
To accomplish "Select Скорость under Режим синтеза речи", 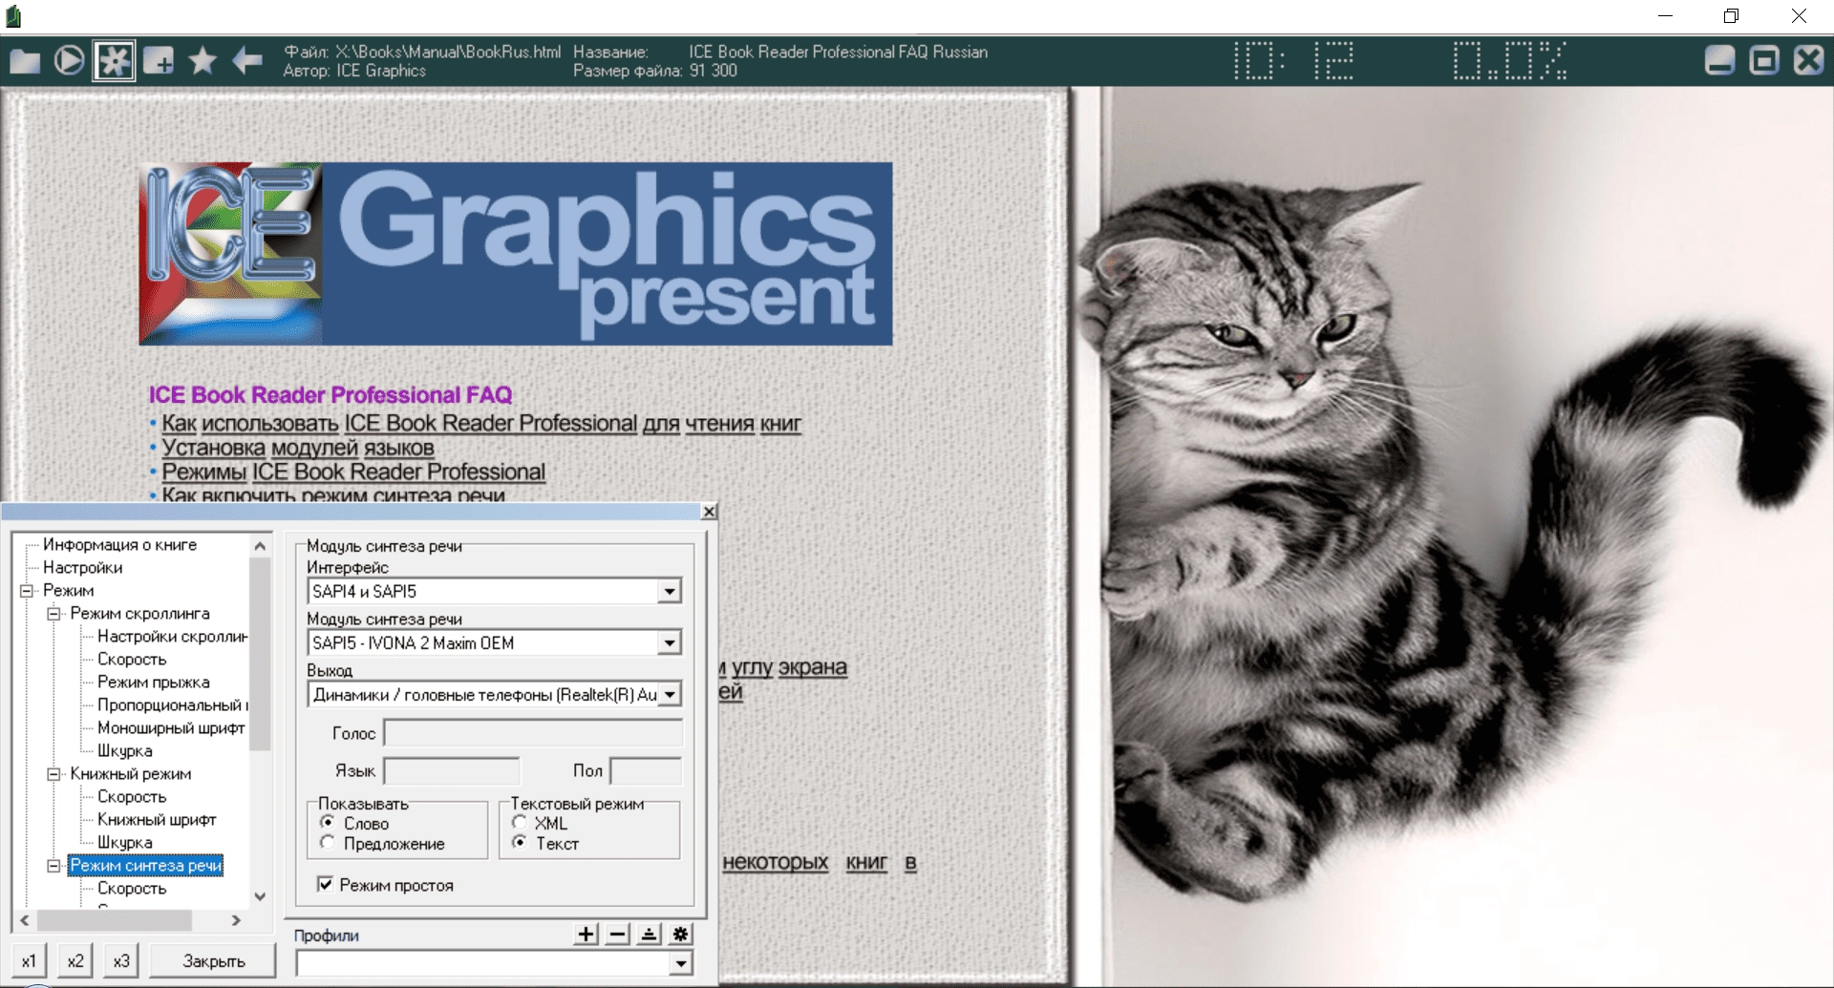I will coord(132,889).
